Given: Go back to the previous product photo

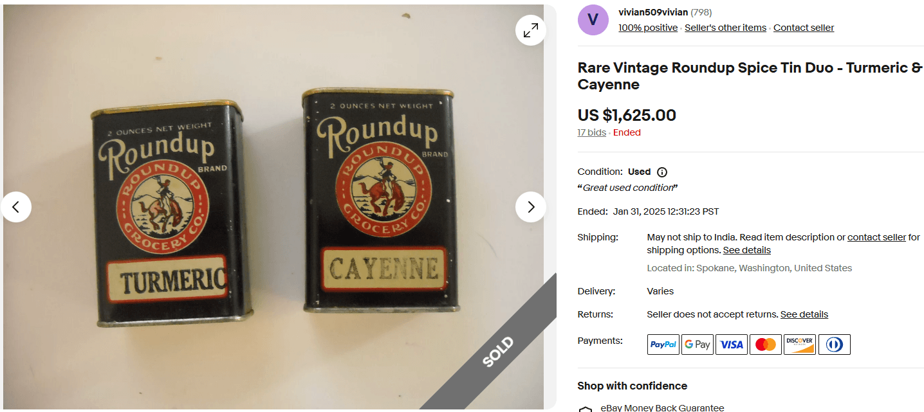Looking at the screenshot, I should point(17,207).
